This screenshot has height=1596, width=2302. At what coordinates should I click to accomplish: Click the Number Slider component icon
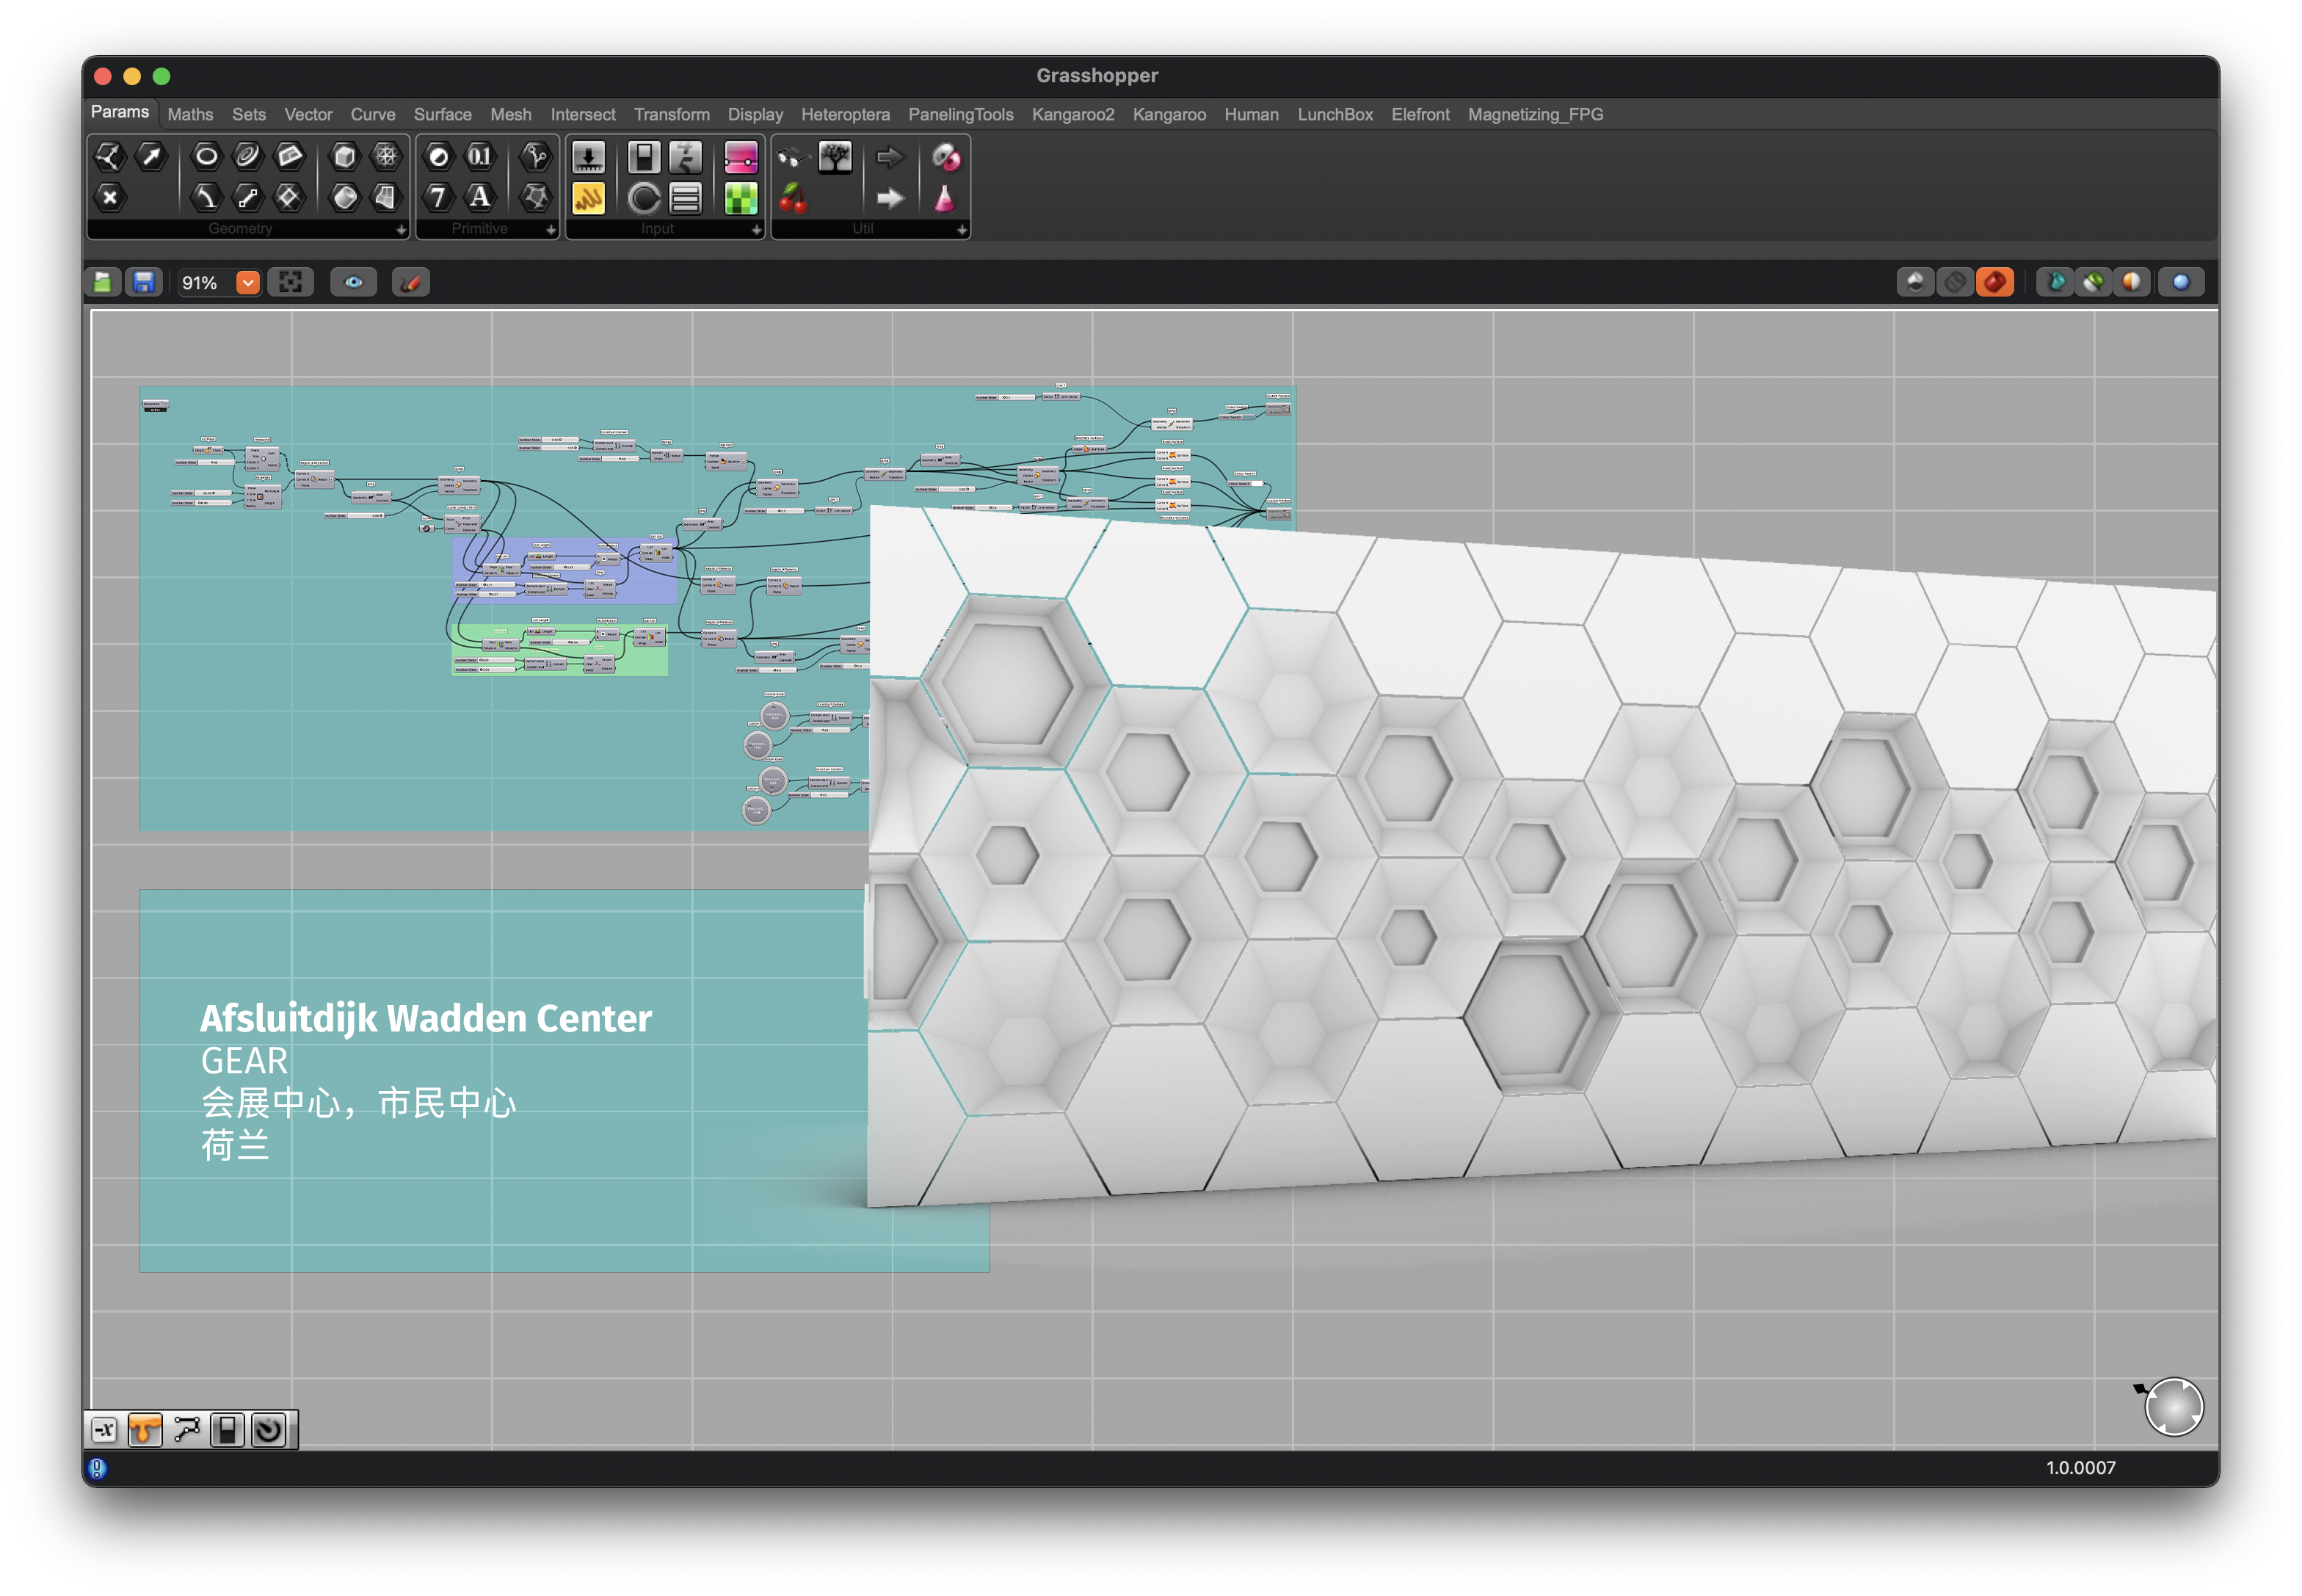tap(588, 157)
